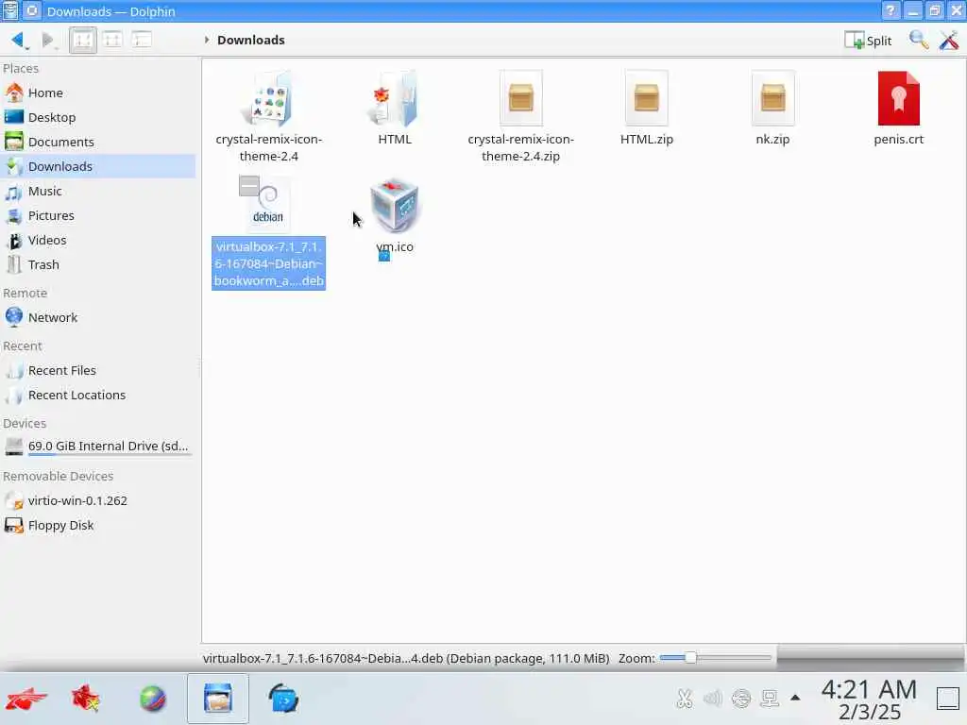Screen dimensions: 967x725
Task: Launch the globe web browser in taskbar
Action: point(153,700)
